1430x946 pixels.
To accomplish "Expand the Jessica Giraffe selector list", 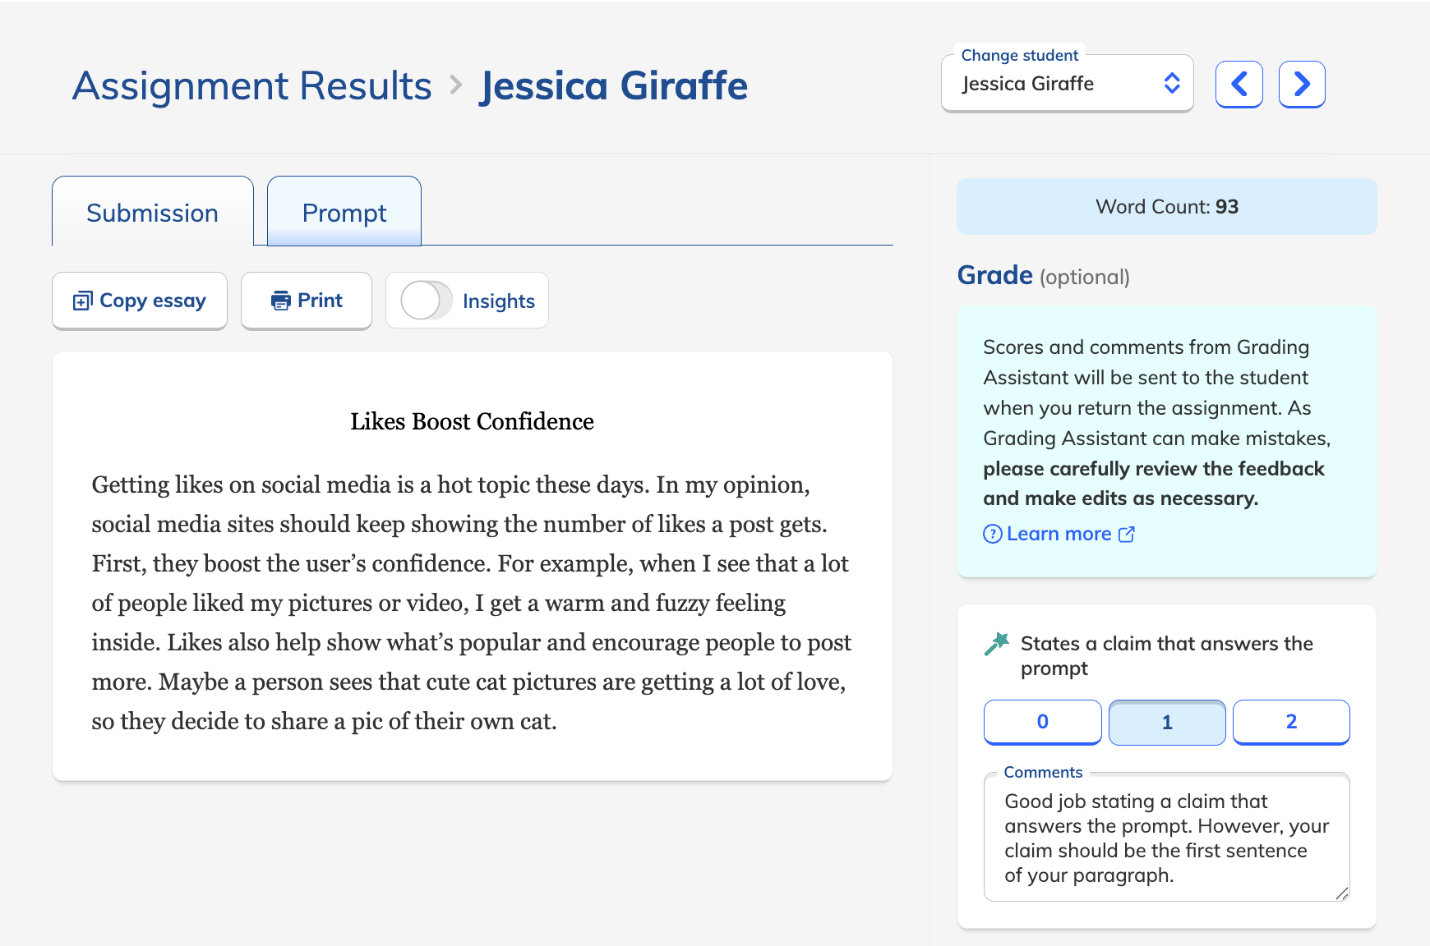I will pyautogui.click(x=1067, y=83).
